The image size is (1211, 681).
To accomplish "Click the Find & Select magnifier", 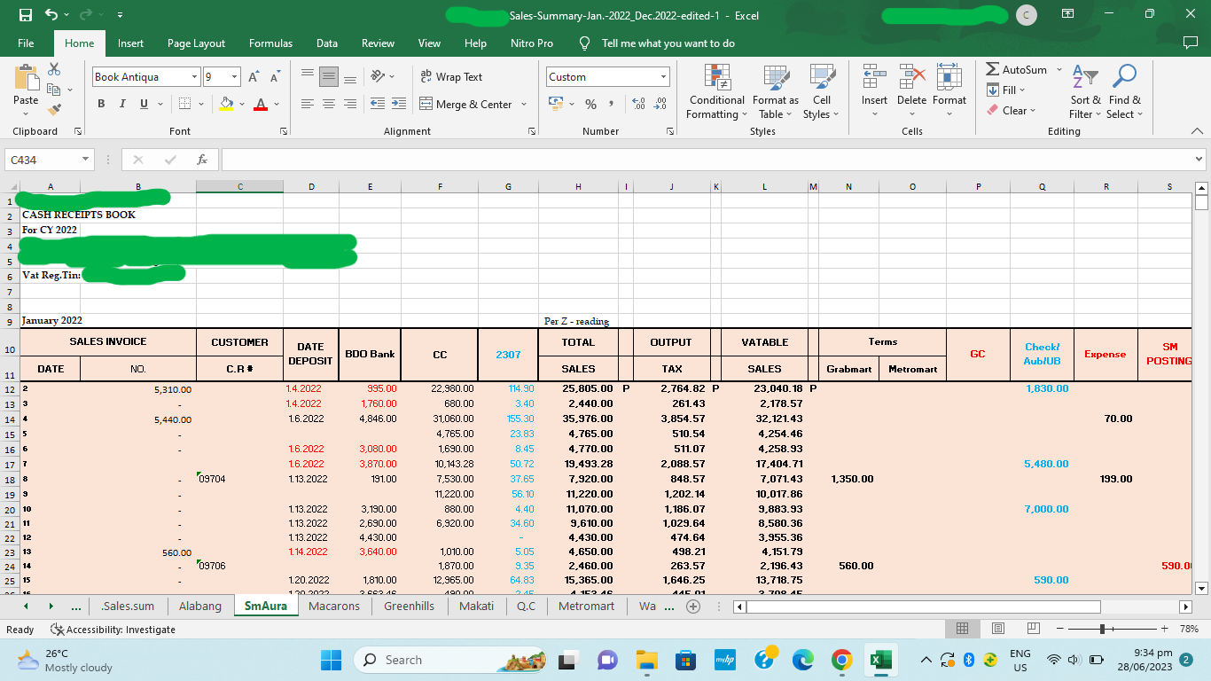I will [x=1124, y=78].
